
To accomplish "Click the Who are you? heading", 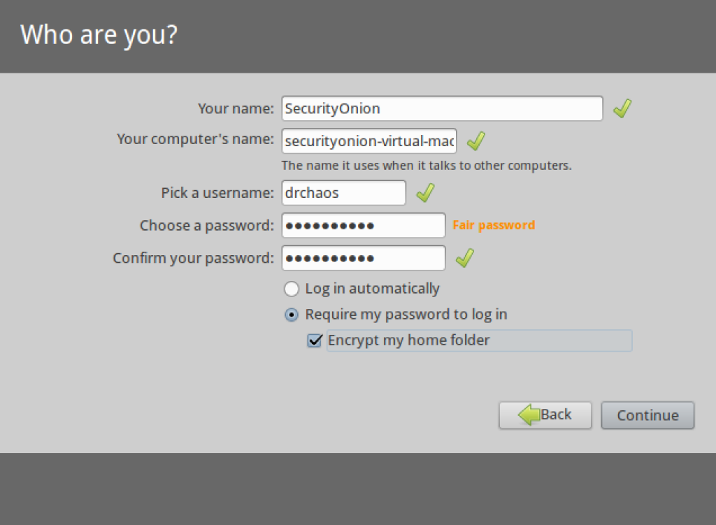I will click(x=99, y=34).
